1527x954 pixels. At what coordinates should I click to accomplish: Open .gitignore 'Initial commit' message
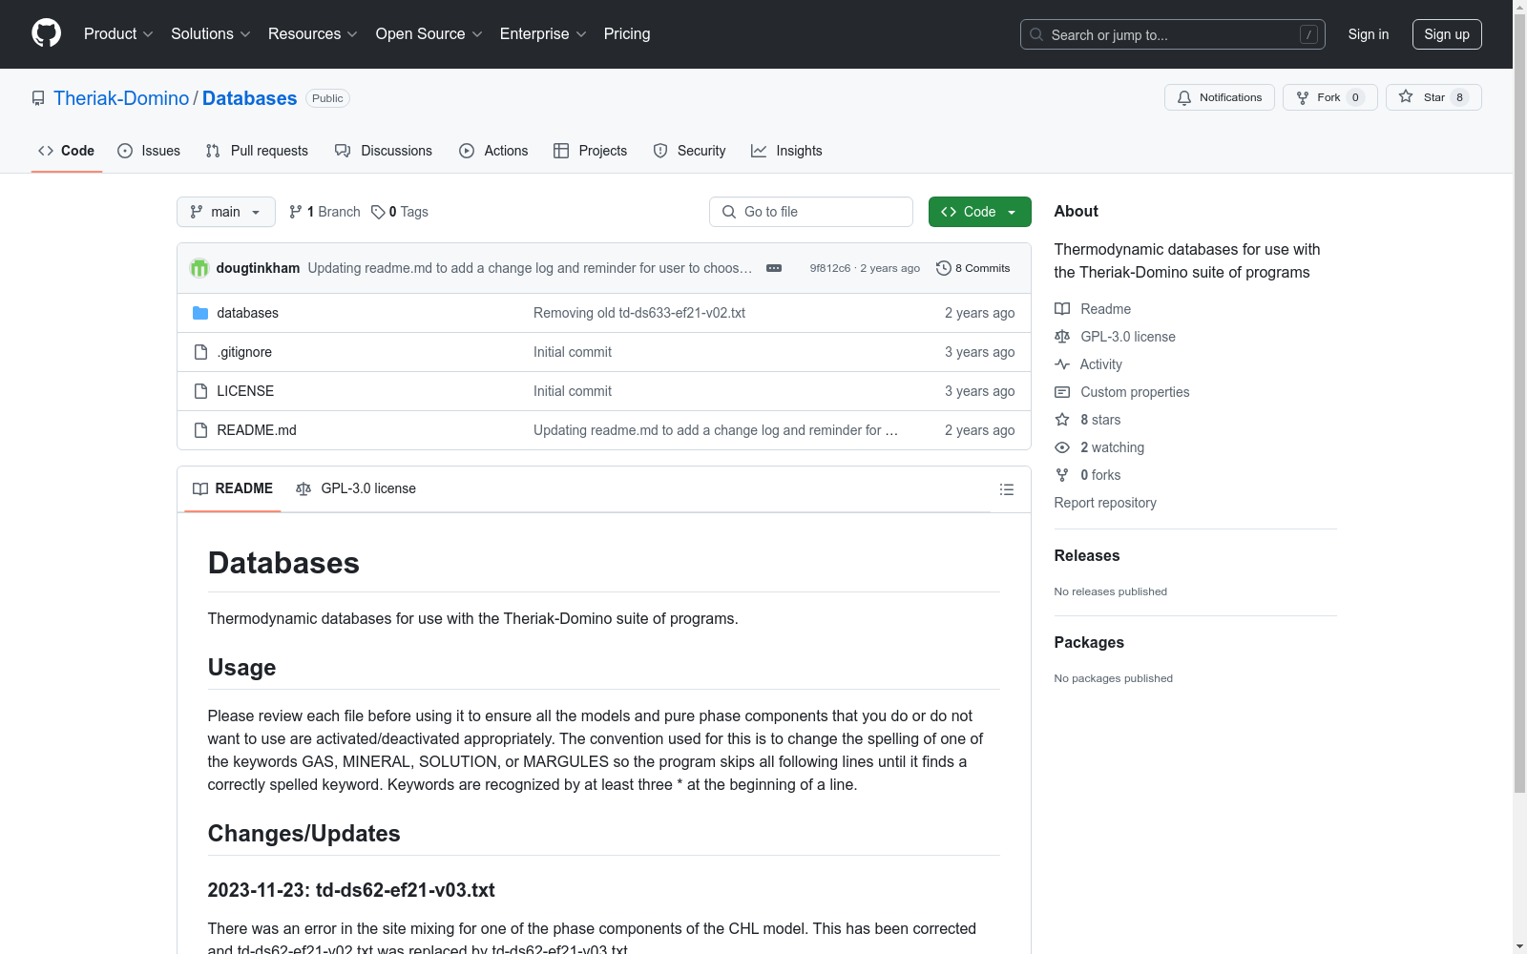573,352
